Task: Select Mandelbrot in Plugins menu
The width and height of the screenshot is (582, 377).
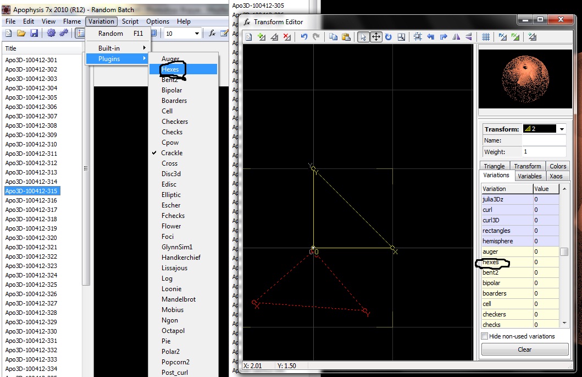Action: coord(184,299)
